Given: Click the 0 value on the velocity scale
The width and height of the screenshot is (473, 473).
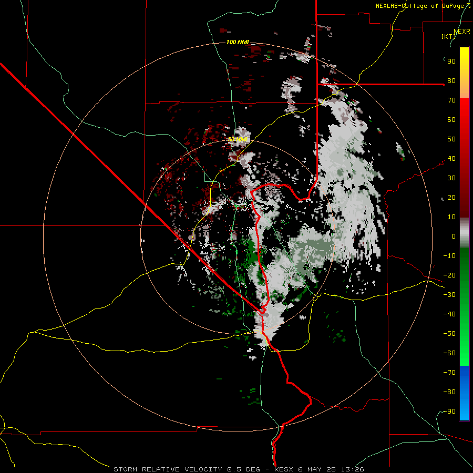Looking at the screenshot, I should click(x=454, y=236).
